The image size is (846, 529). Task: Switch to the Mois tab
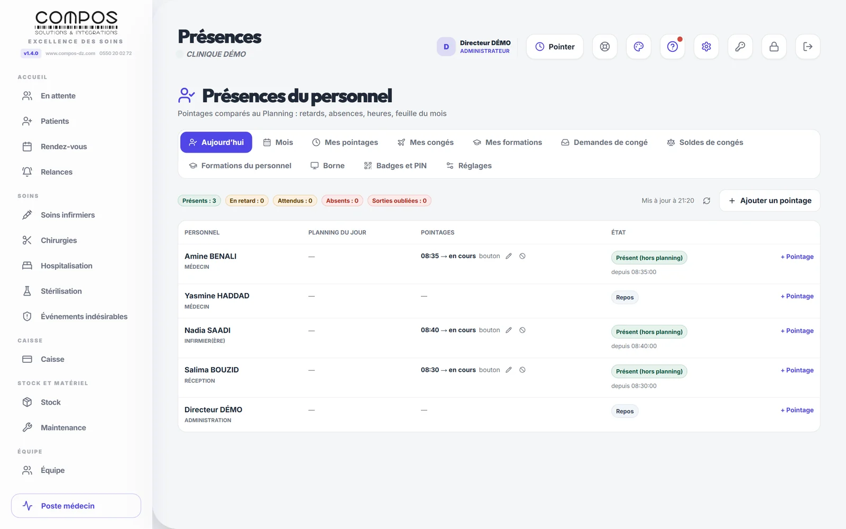[278, 142]
